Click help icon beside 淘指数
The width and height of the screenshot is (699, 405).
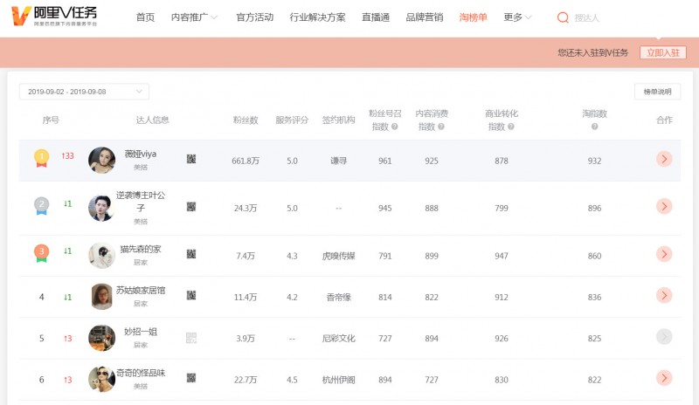(x=594, y=127)
